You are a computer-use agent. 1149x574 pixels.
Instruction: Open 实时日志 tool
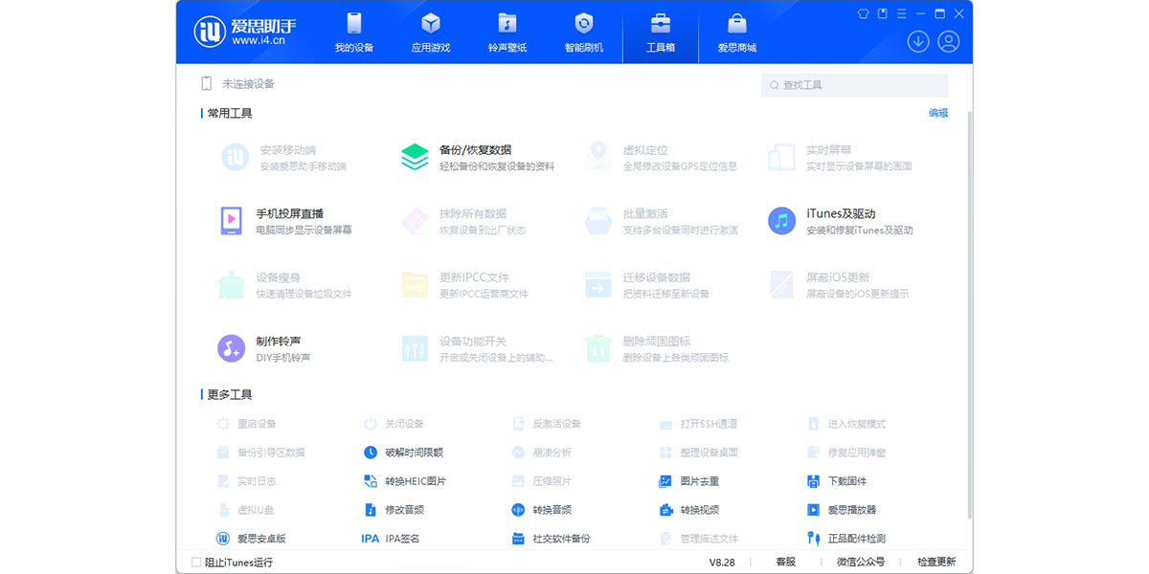pyautogui.click(x=246, y=481)
